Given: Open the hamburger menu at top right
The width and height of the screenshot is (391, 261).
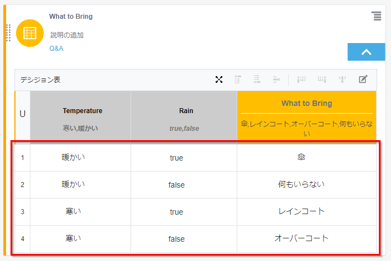Looking at the screenshot, I should pyautogui.click(x=377, y=16).
